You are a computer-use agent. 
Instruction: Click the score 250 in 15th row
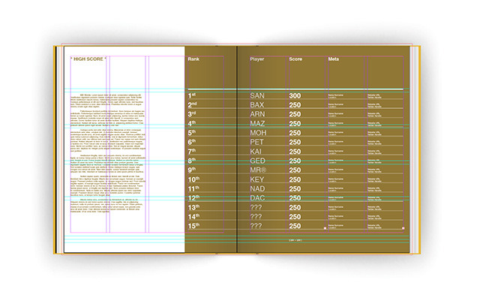point(295,226)
